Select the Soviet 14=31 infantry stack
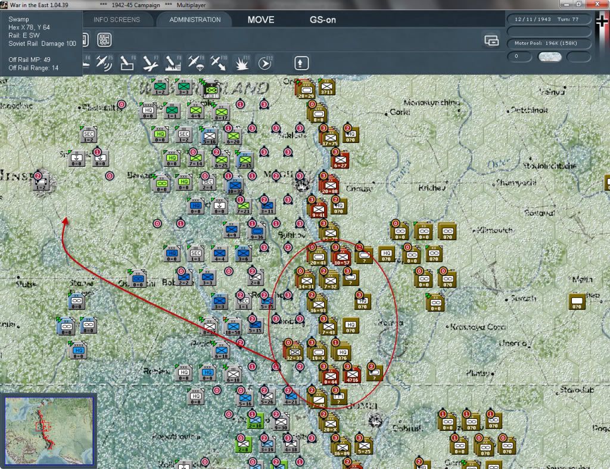This screenshot has width=610, height=469. coord(306,281)
